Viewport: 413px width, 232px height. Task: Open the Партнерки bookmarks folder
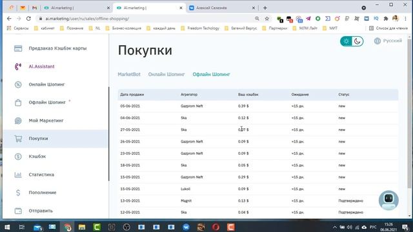(276, 28)
